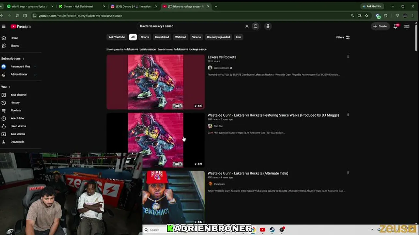The height and width of the screenshot is (235, 419).
Task: Open Downloads in the sidebar
Action: 17,142
